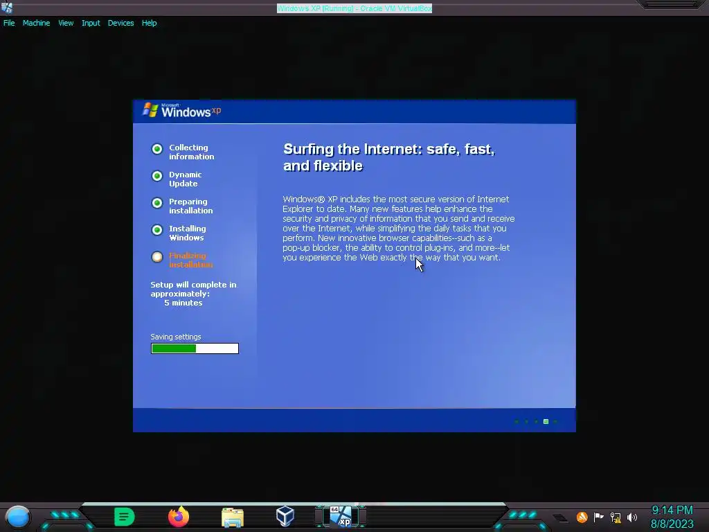Open the View menu
This screenshot has height=532, width=709.
66,23
